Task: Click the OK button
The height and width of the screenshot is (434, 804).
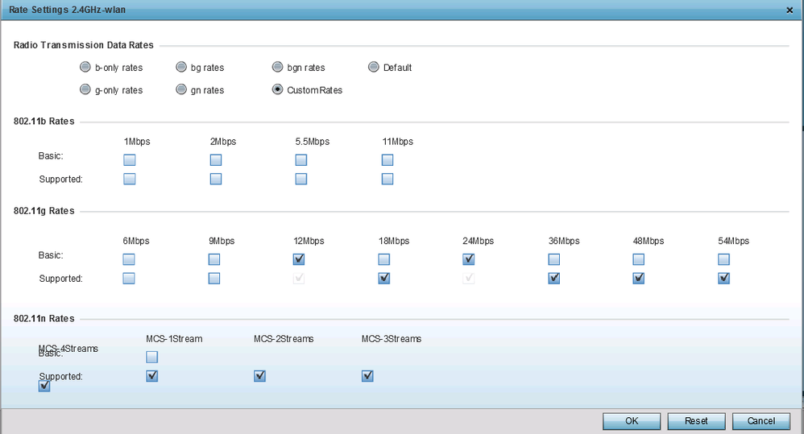Action: (631, 420)
